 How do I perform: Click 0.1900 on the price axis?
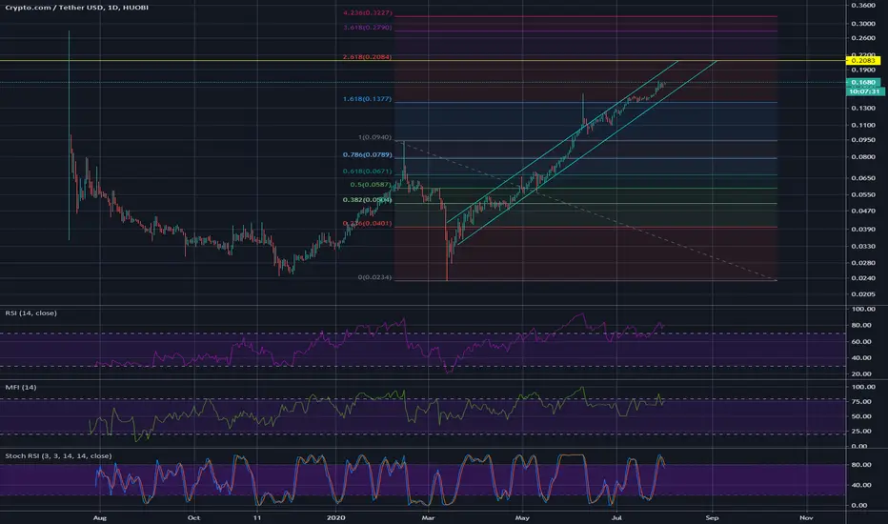pos(863,71)
